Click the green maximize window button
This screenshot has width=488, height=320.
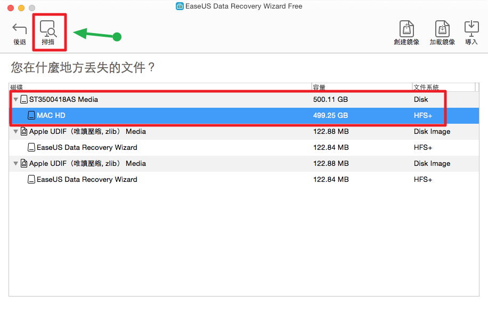[32, 8]
